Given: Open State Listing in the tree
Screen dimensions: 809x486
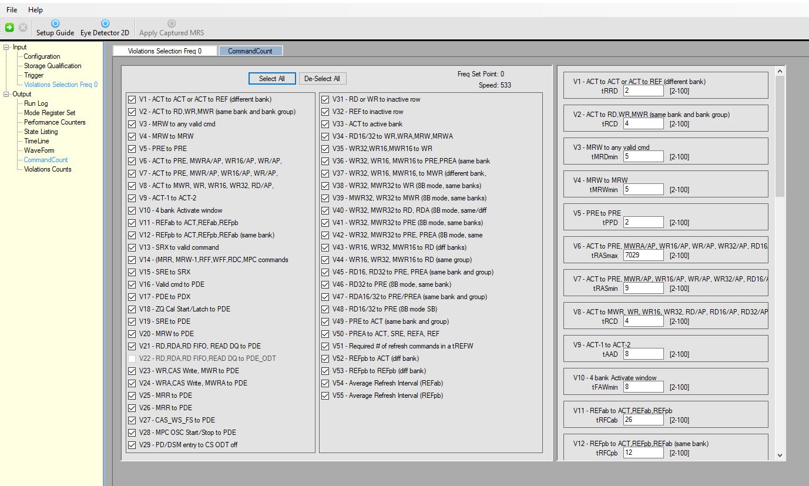Looking at the screenshot, I should [x=41, y=132].
